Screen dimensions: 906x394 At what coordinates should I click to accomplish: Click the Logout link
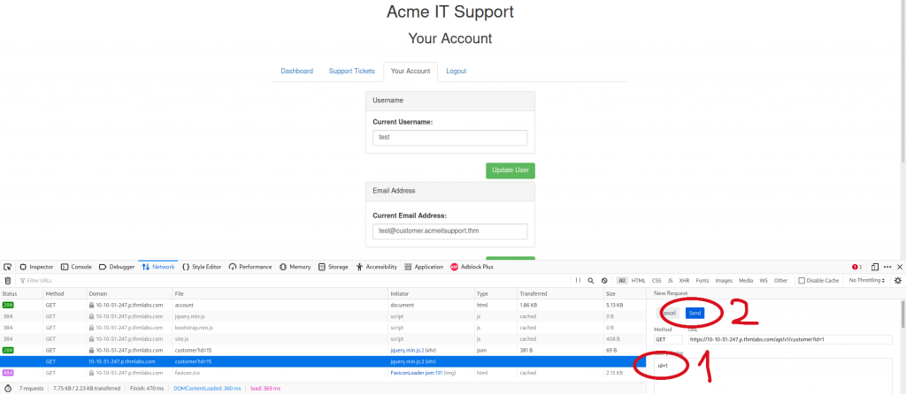point(456,71)
